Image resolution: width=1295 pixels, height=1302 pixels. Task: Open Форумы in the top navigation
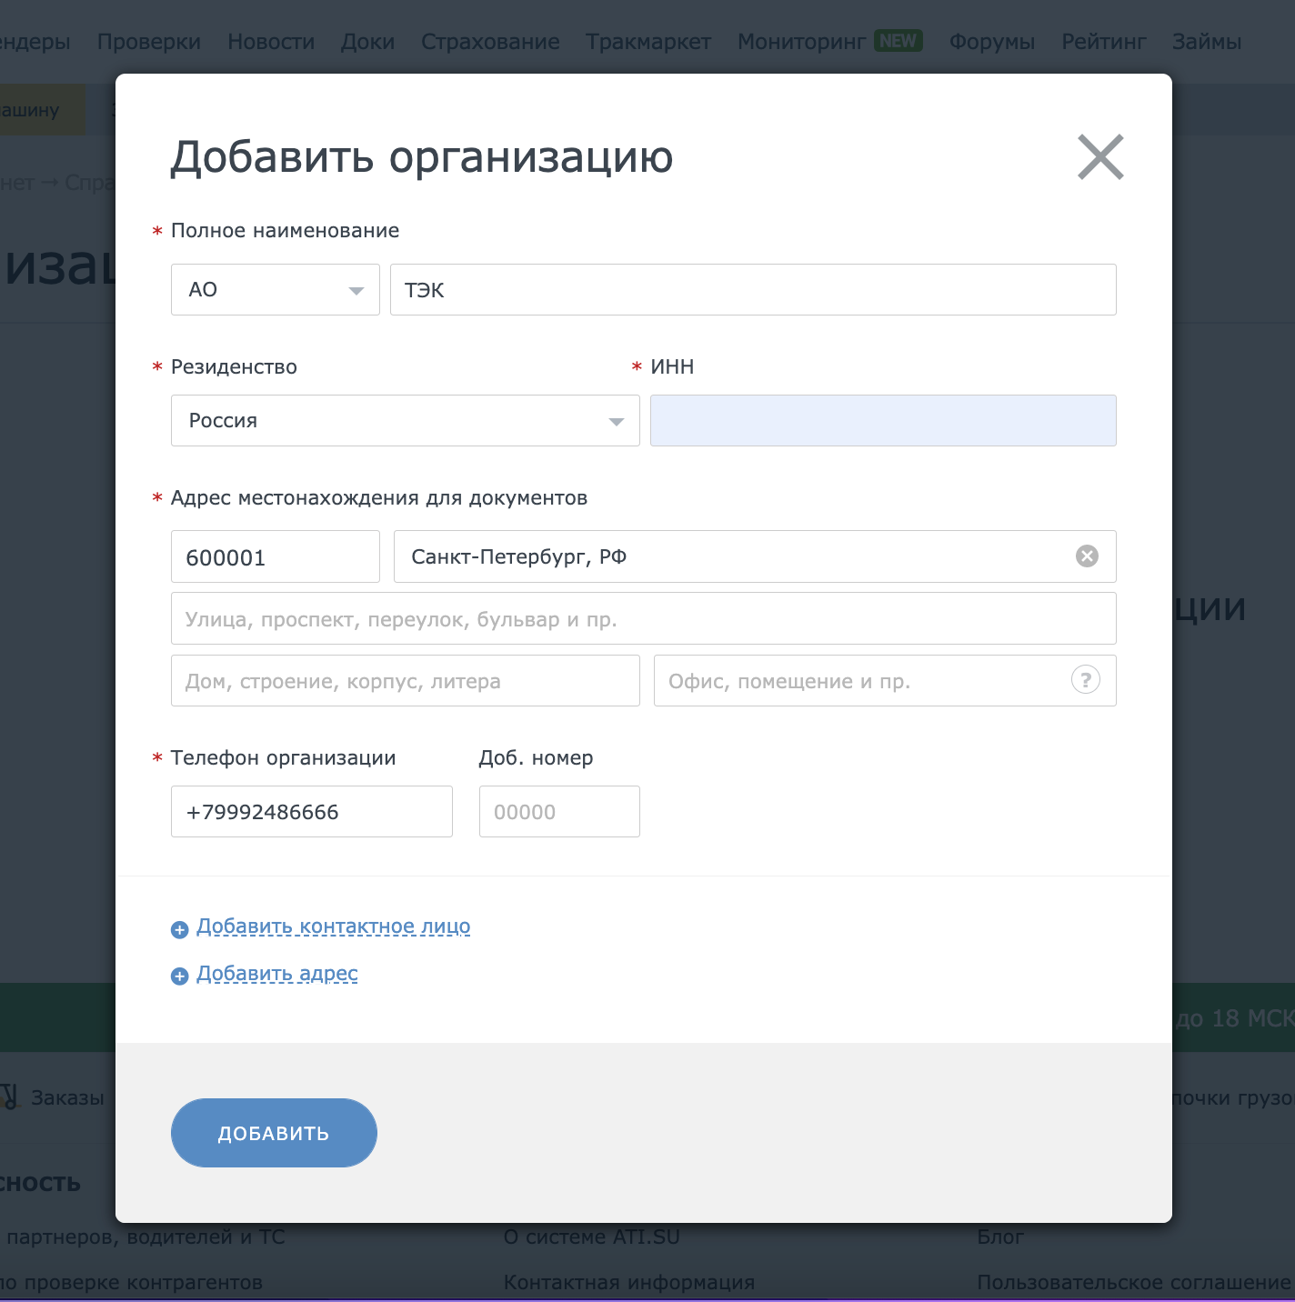tap(992, 42)
